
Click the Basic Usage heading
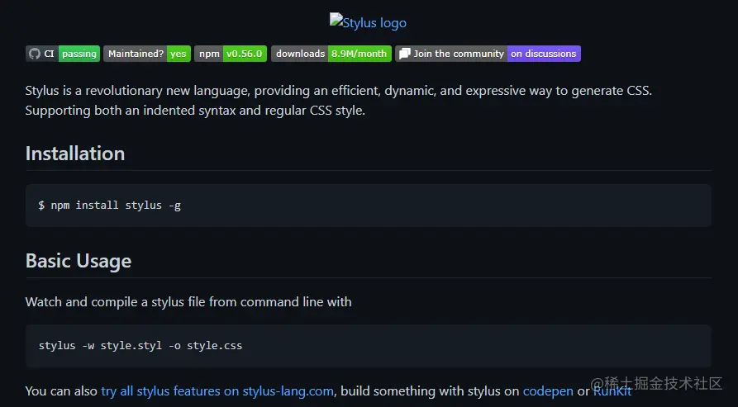tap(79, 262)
